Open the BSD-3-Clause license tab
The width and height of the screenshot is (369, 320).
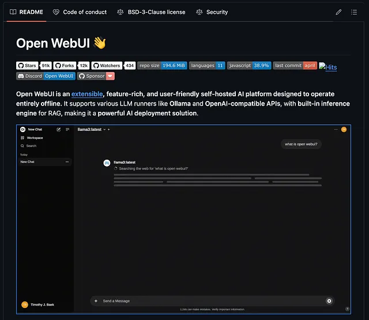click(x=152, y=12)
